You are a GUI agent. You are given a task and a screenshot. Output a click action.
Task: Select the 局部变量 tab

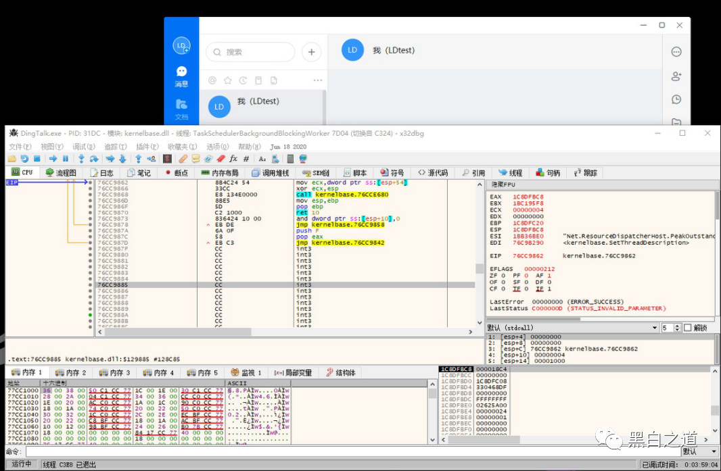coord(294,372)
